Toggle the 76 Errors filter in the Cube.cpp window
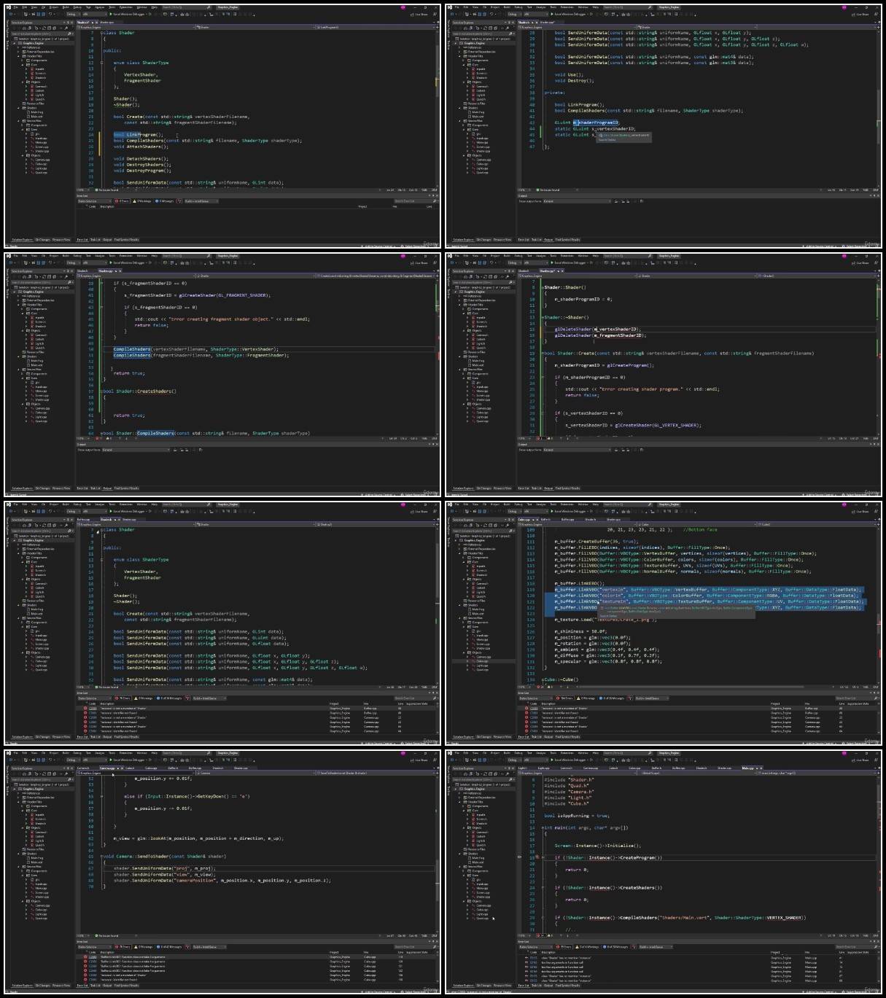The height and width of the screenshot is (998, 886). (x=565, y=698)
